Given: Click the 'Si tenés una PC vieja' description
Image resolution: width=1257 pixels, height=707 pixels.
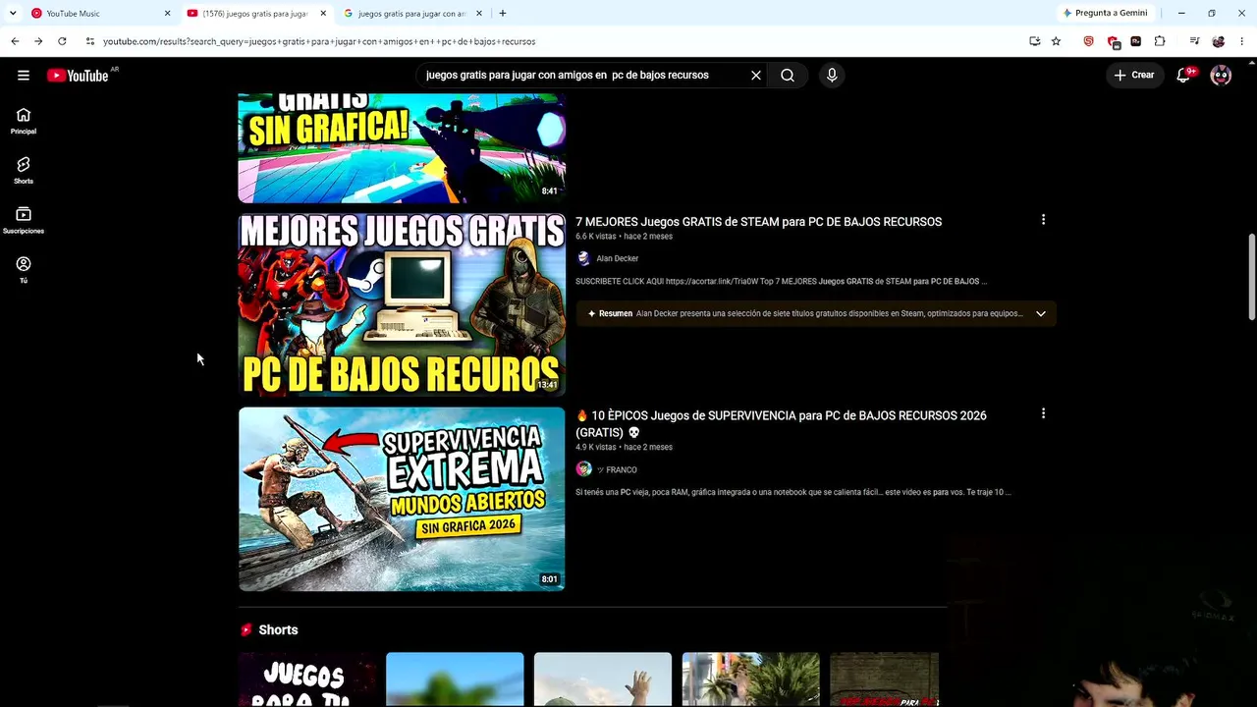Looking at the screenshot, I should 793,492.
